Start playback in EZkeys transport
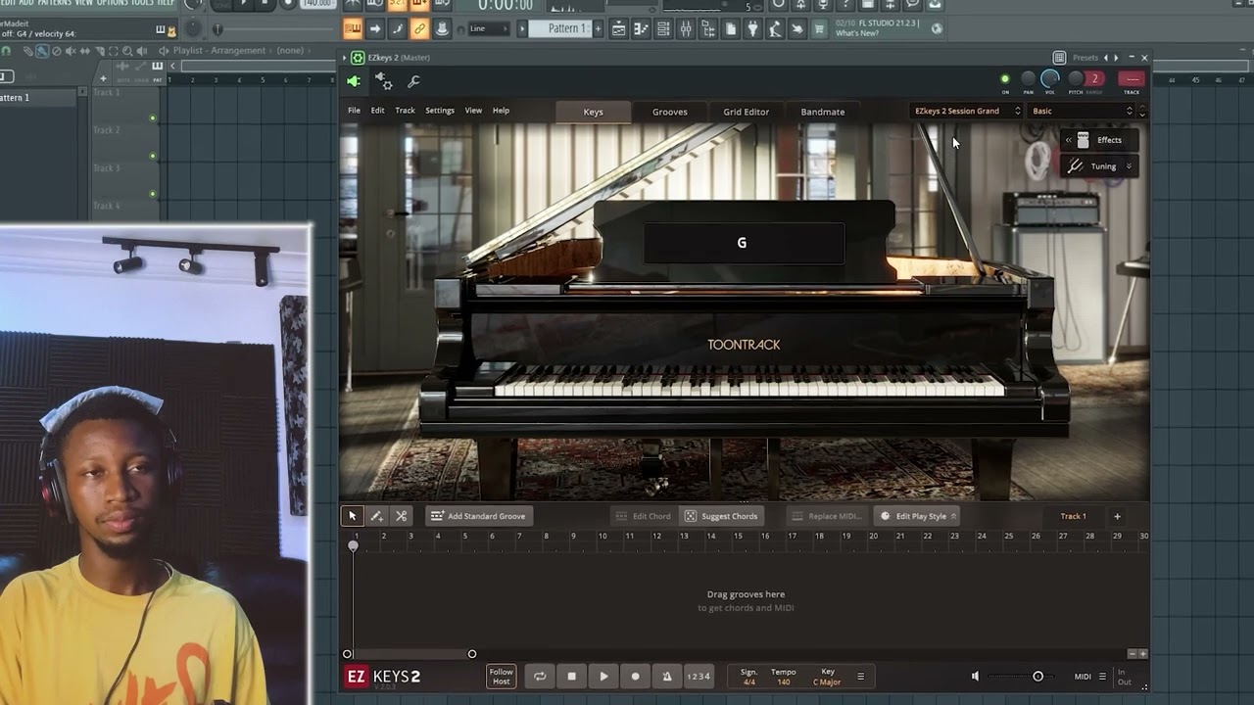Screen dimensions: 1254x705 point(603,677)
